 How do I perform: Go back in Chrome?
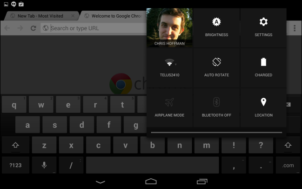point(7,28)
